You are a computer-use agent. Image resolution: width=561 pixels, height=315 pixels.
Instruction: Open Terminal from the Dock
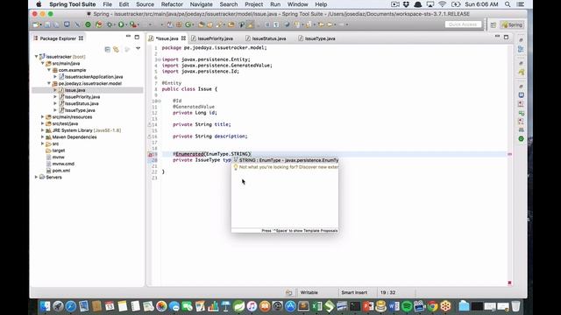point(355,306)
